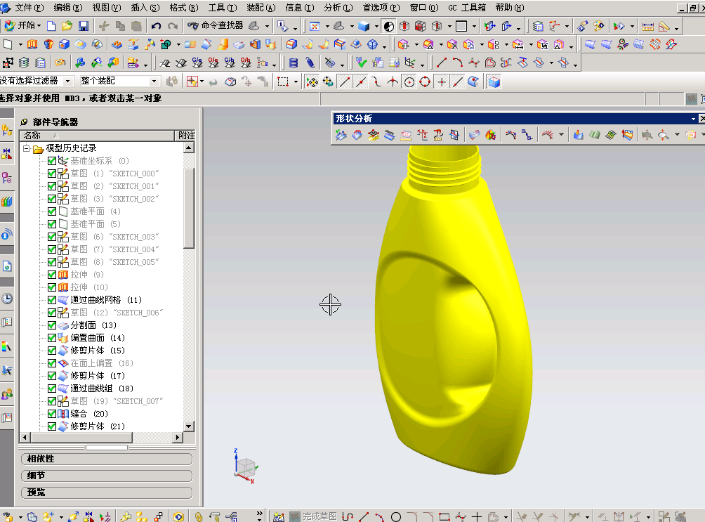This screenshot has height=522, width=705.
Task: Uncheck 草图 (1) SKETCH_000 checkbox
Action: (52, 174)
